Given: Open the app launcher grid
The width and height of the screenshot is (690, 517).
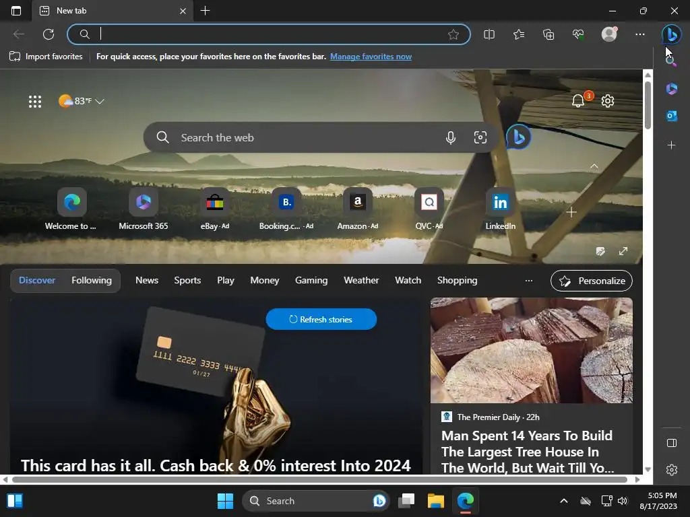Looking at the screenshot, I should tap(35, 102).
